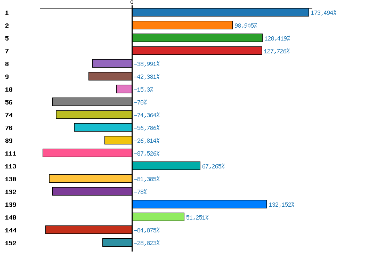Click the green bar for category 5
Screen dimensions: 373x267
[197, 38]
